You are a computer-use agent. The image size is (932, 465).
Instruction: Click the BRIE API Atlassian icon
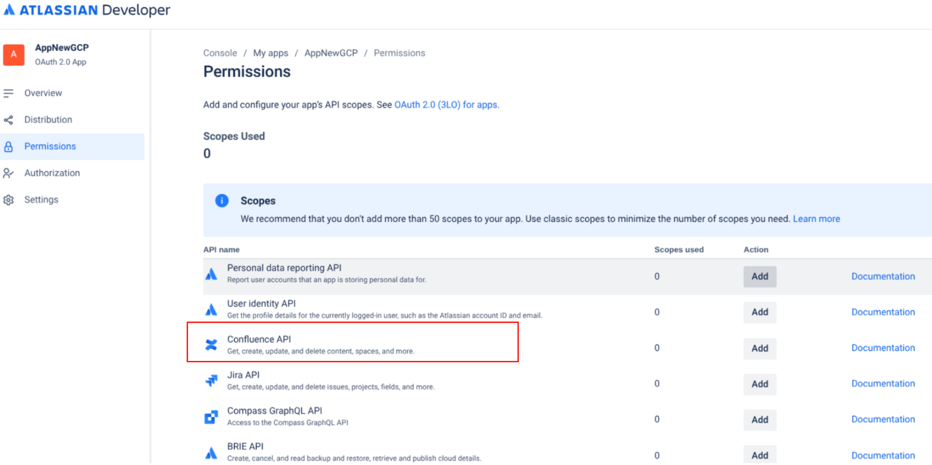pos(211,453)
